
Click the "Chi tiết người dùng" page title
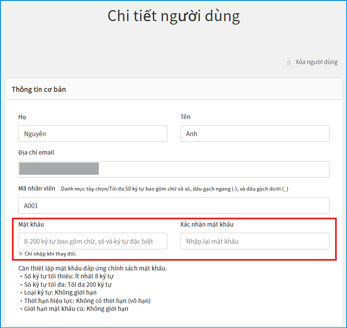coord(173,16)
